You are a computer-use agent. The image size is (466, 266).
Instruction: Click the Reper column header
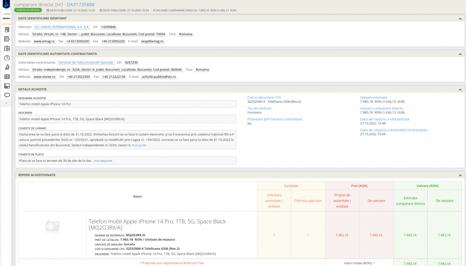(x=137, y=196)
